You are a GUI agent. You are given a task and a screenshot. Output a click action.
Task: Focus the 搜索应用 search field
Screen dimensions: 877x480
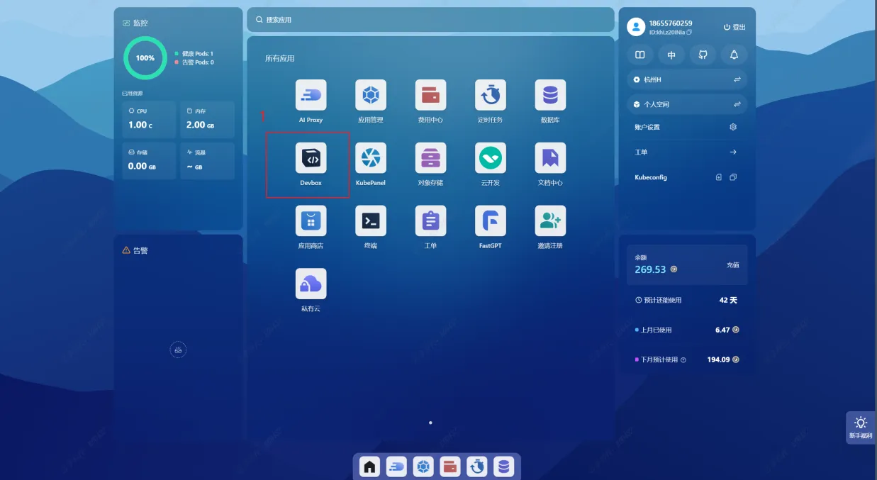pos(430,20)
